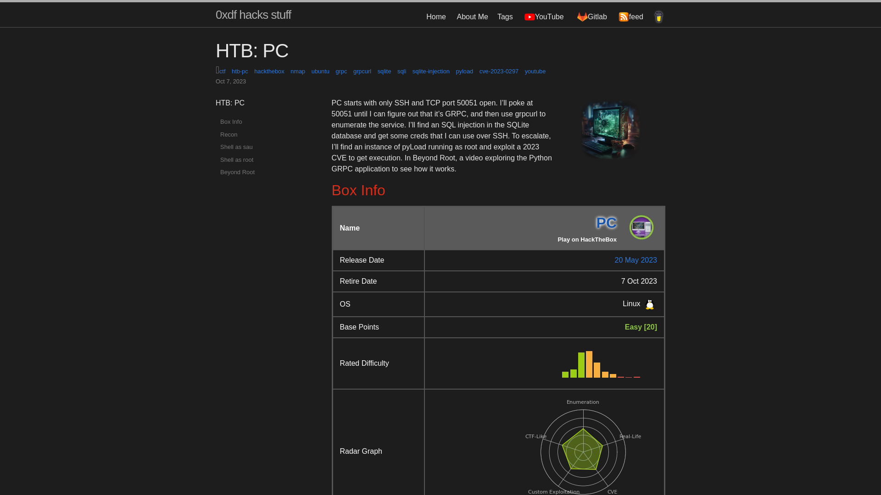Click the Gitlab fox logo icon
The width and height of the screenshot is (881, 495).
[x=582, y=17]
